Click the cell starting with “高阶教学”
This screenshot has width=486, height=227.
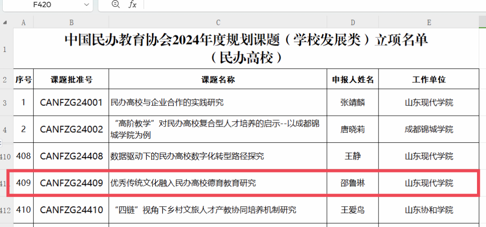click(218, 129)
